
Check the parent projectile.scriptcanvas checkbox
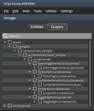click(35, 89)
